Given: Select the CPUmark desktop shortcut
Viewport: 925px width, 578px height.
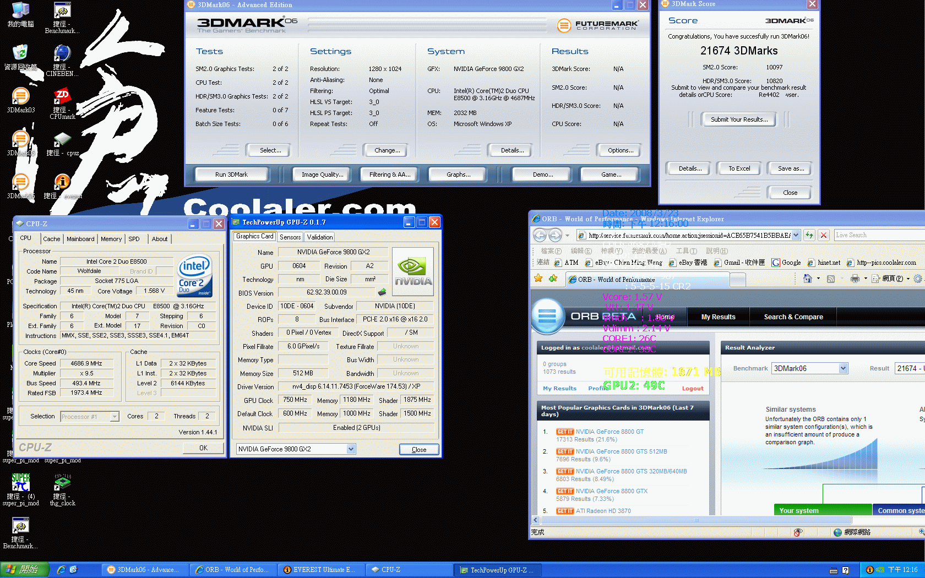Looking at the screenshot, I should (62, 103).
